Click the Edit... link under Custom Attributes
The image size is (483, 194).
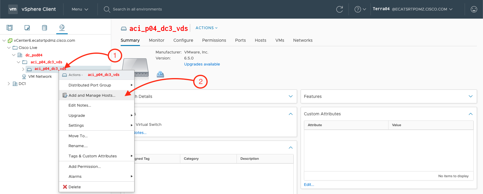[309, 185]
